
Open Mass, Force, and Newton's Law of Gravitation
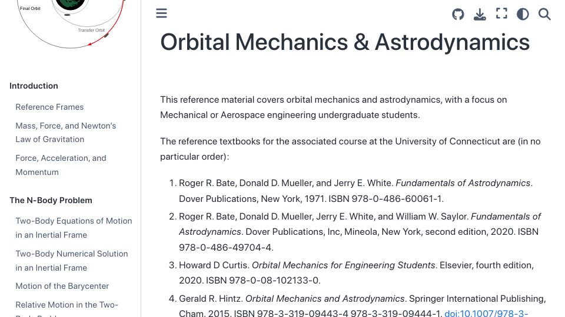(65, 133)
